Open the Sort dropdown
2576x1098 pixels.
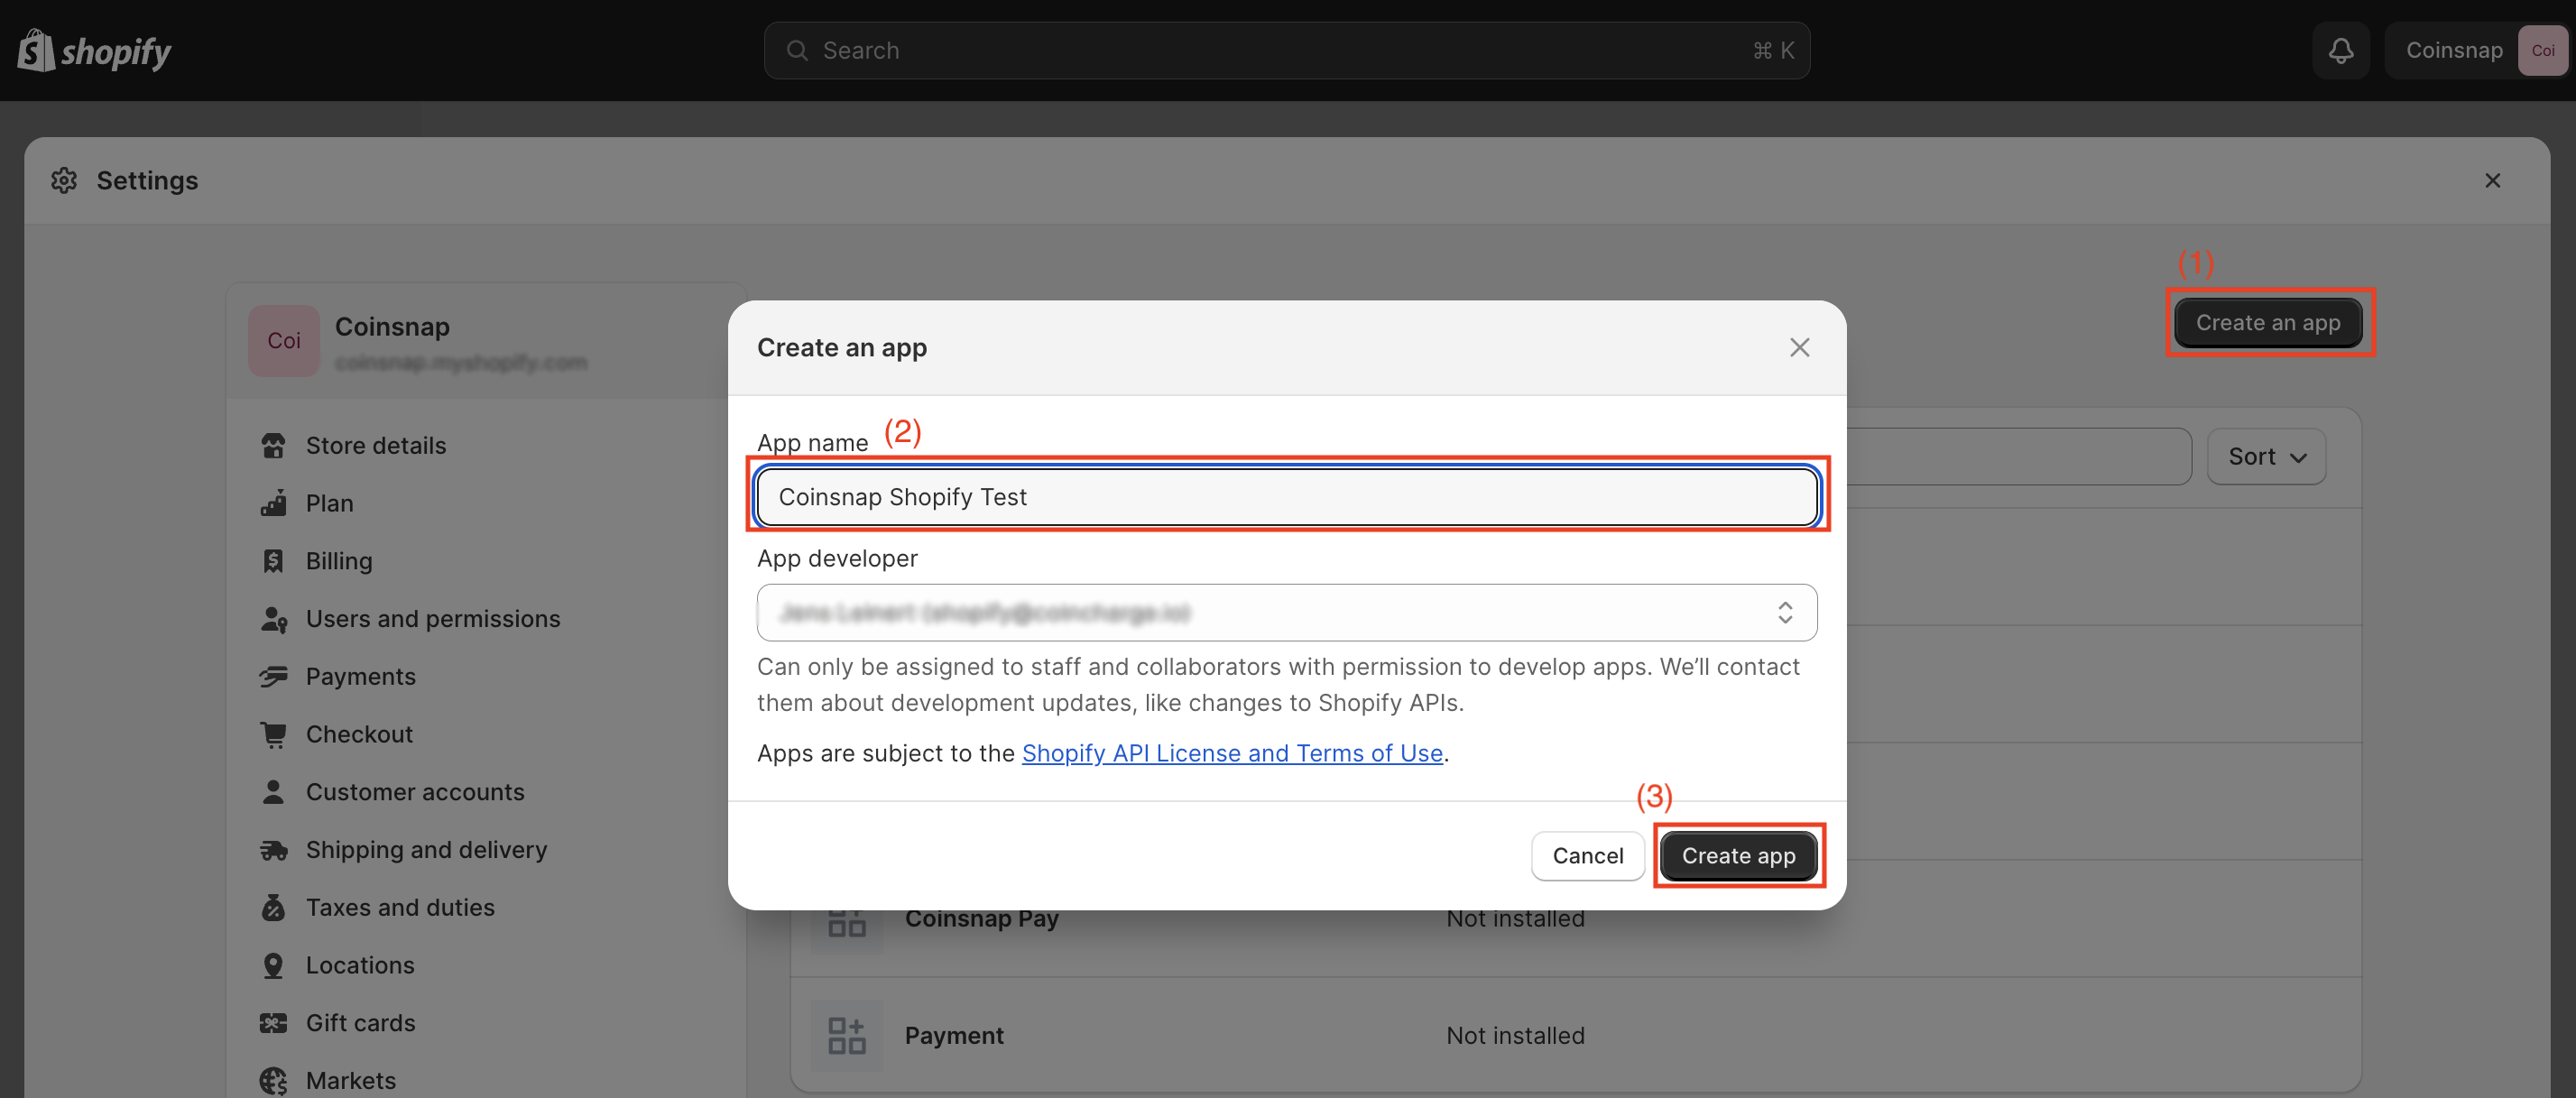2265,457
